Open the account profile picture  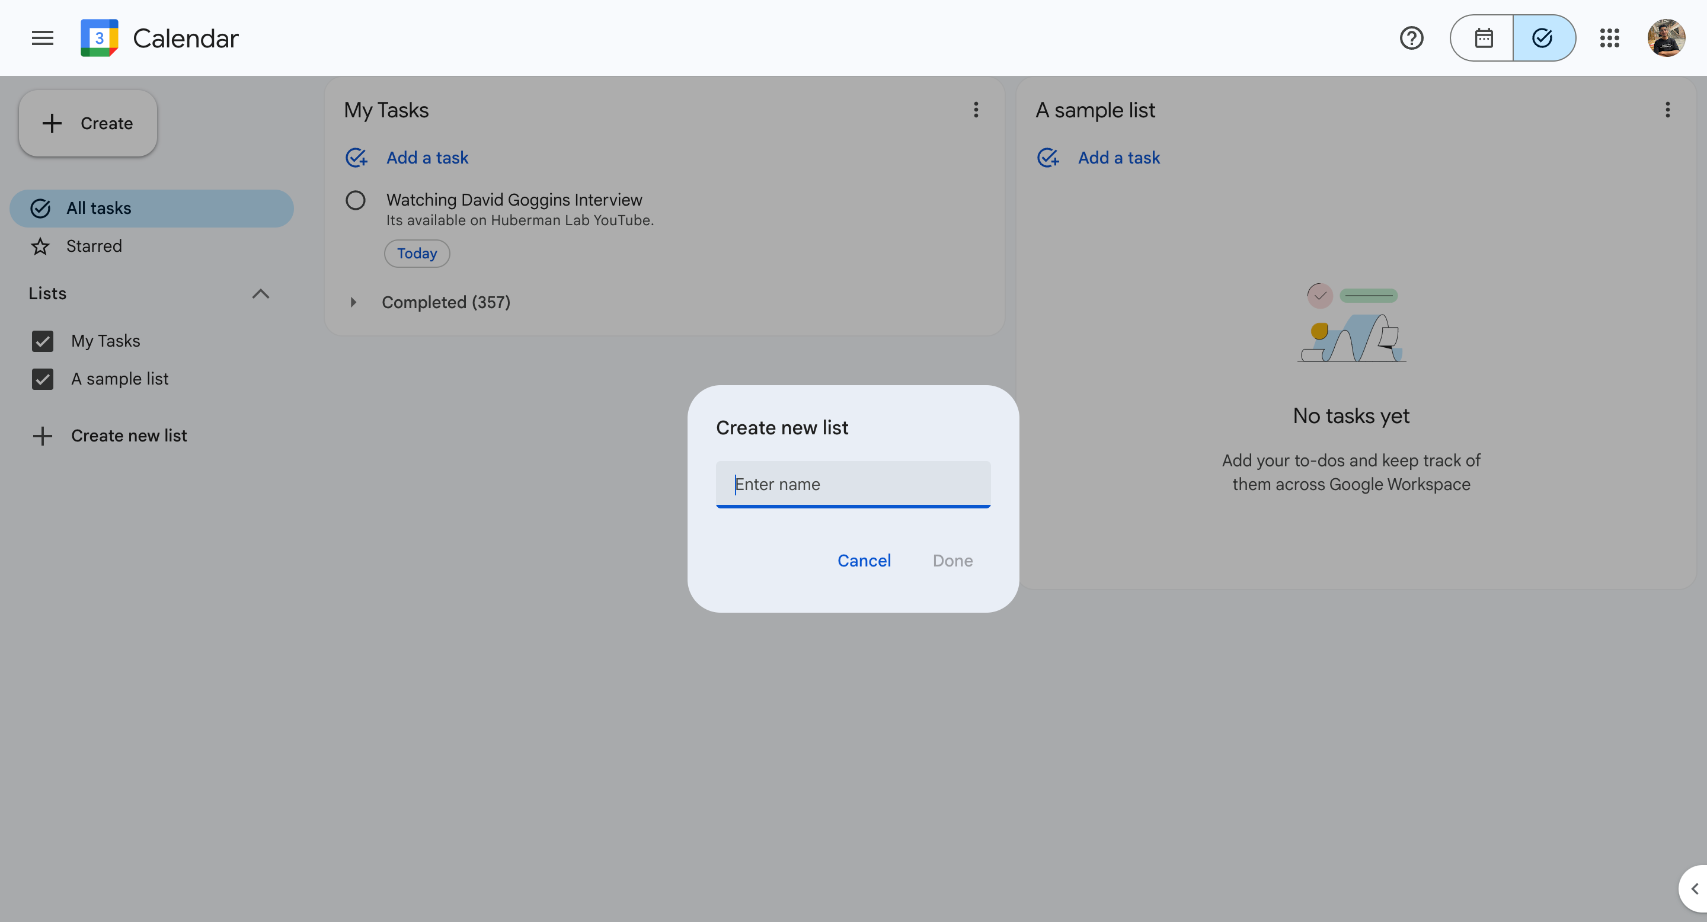(1666, 38)
